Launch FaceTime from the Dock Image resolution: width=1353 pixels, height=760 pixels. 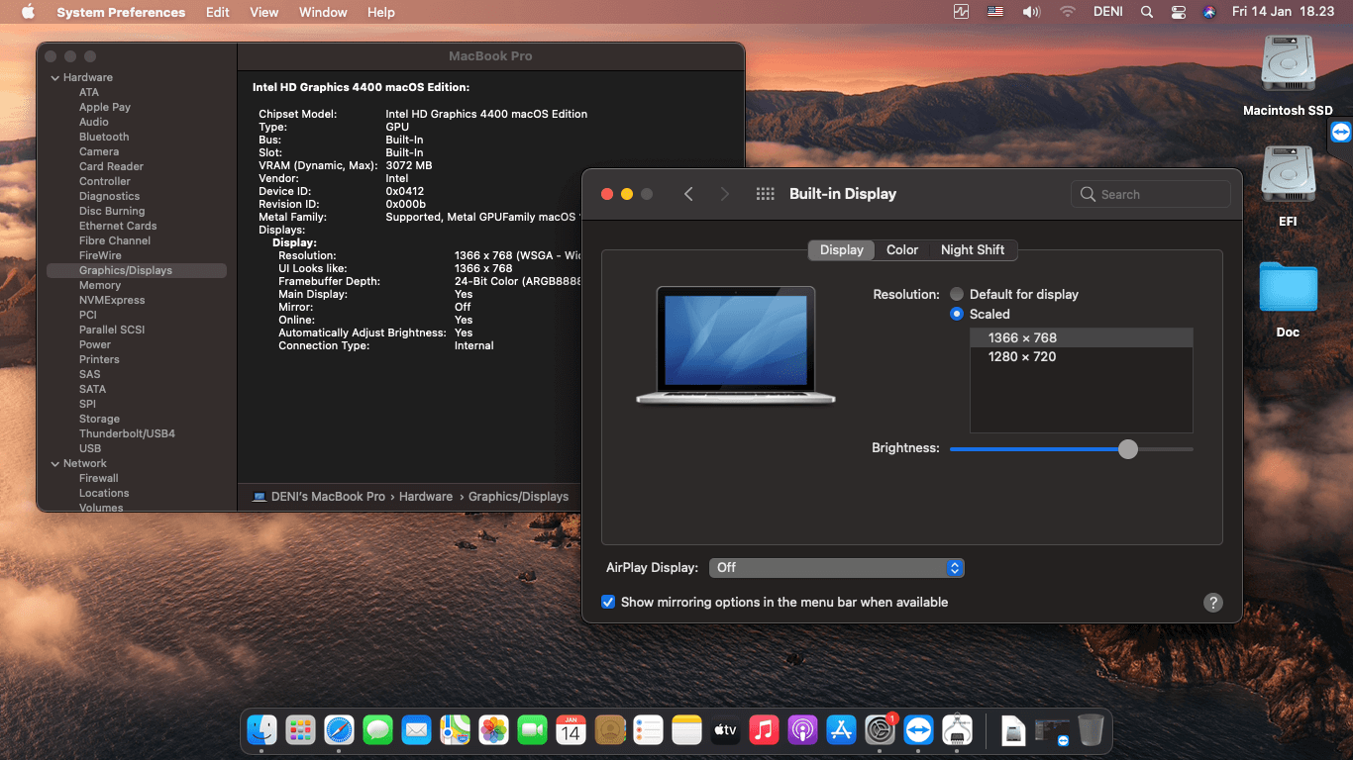(532, 730)
